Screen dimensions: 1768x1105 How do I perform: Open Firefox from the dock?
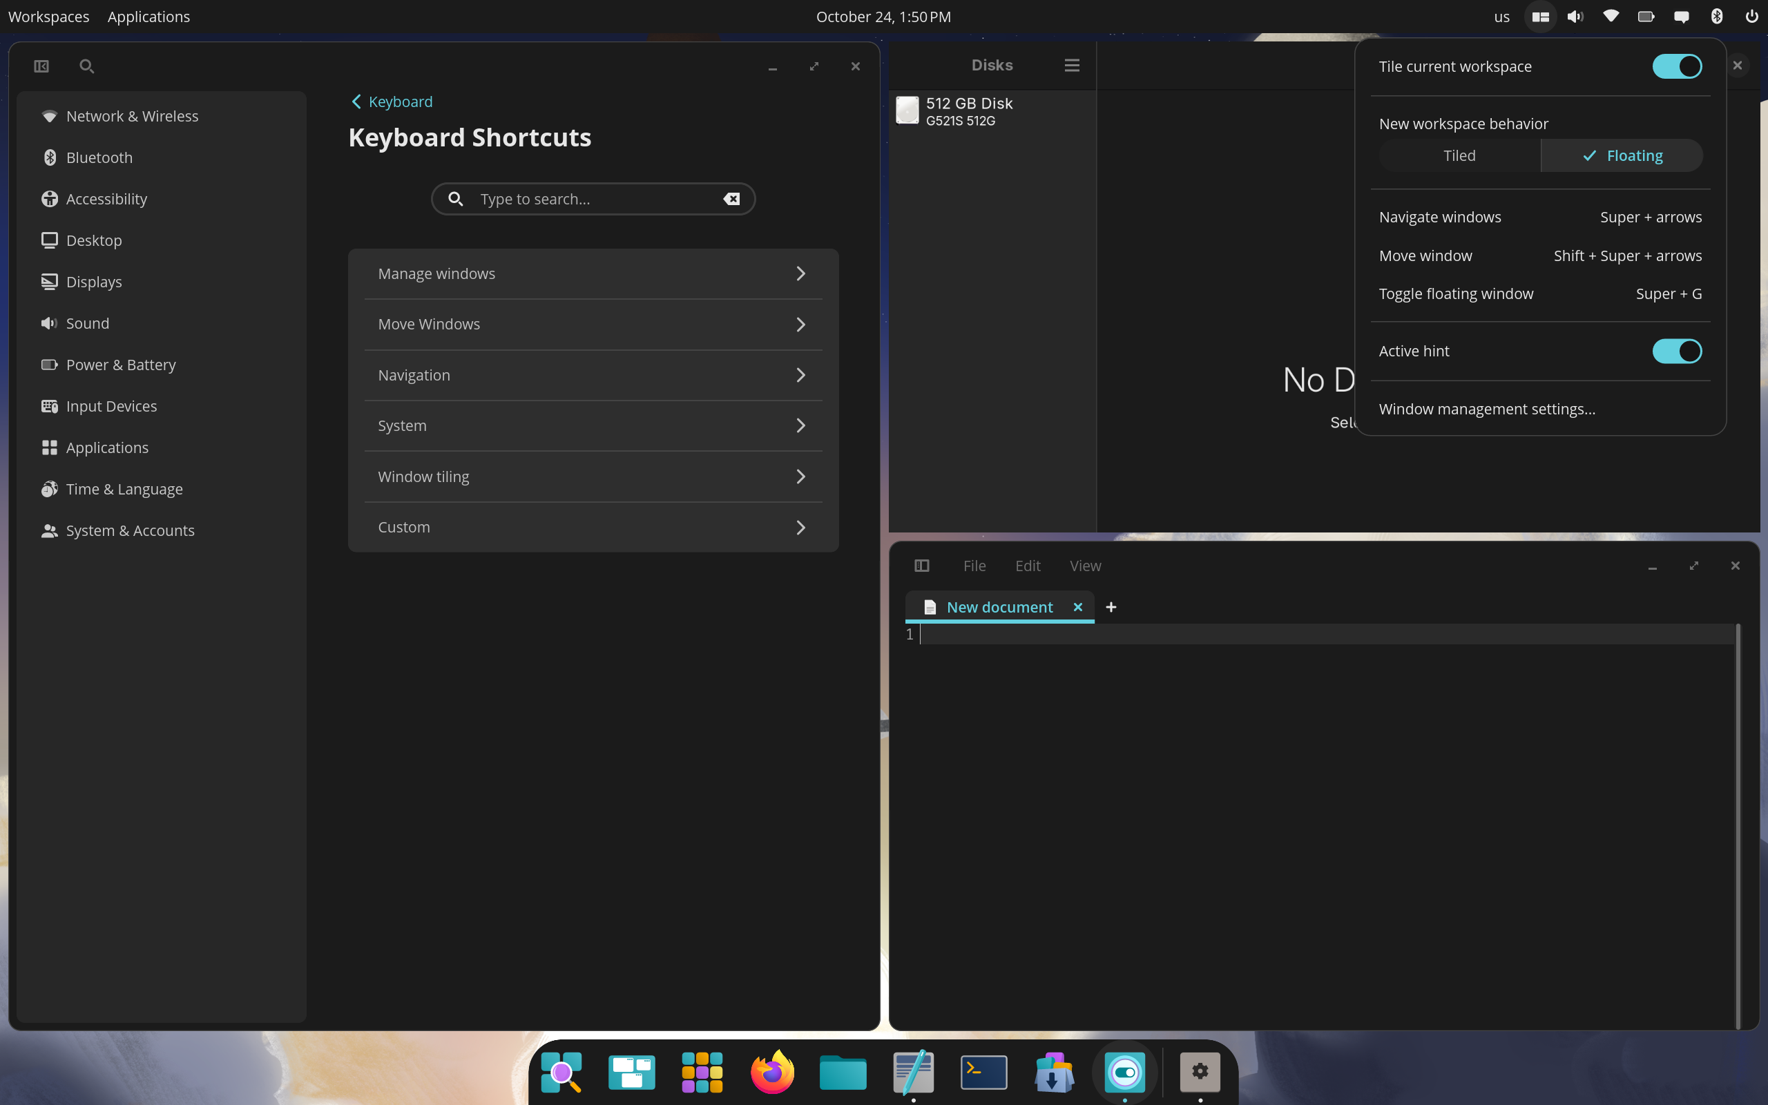click(x=772, y=1072)
